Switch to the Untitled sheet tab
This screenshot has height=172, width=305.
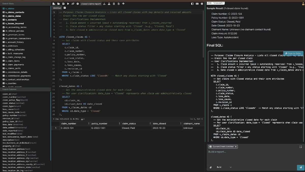pos(57,8)
